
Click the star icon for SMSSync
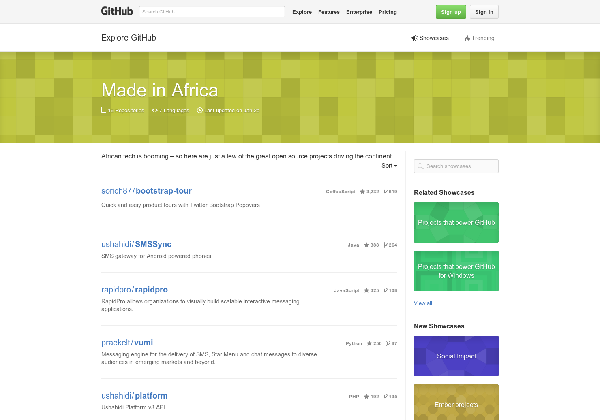tap(366, 245)
